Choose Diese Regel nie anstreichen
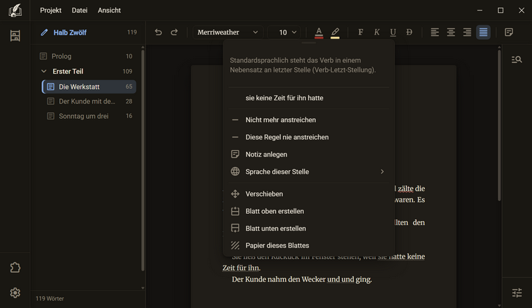Image resolution: width=532 pixels, height=308 pixels. (x=309, y=137)
